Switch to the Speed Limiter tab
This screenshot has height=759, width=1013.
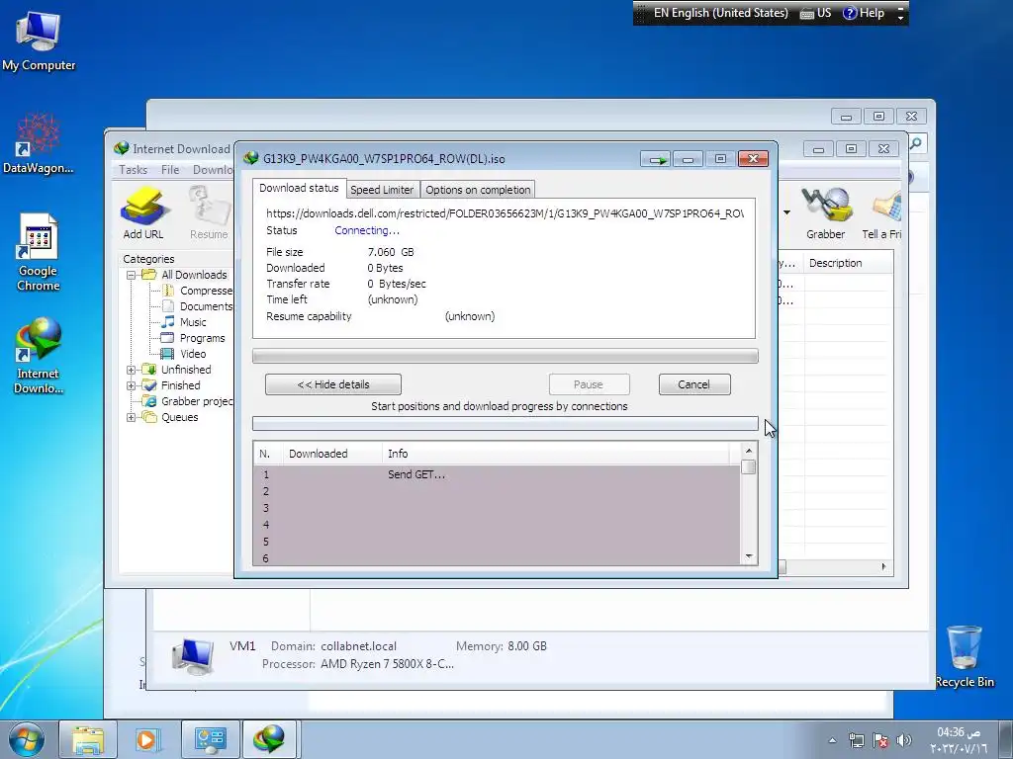[382, 190]
